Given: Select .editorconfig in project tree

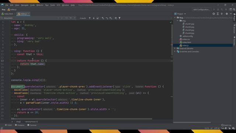Looking at the screenshot, I should pos(188,36).
